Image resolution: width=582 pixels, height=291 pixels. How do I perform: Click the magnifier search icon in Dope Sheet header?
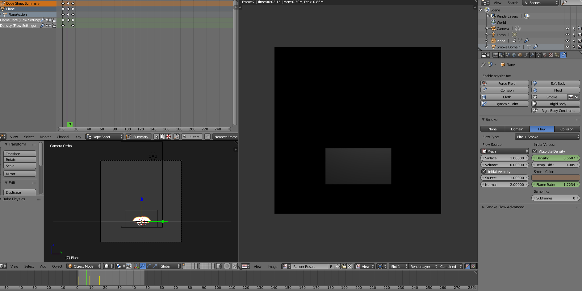point(177,137)
